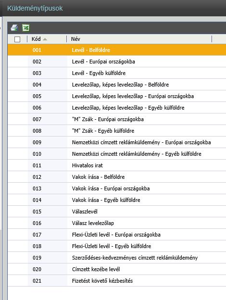The image size is (226, 300).
Task: Click code cell 018
Action: [47, 246]
